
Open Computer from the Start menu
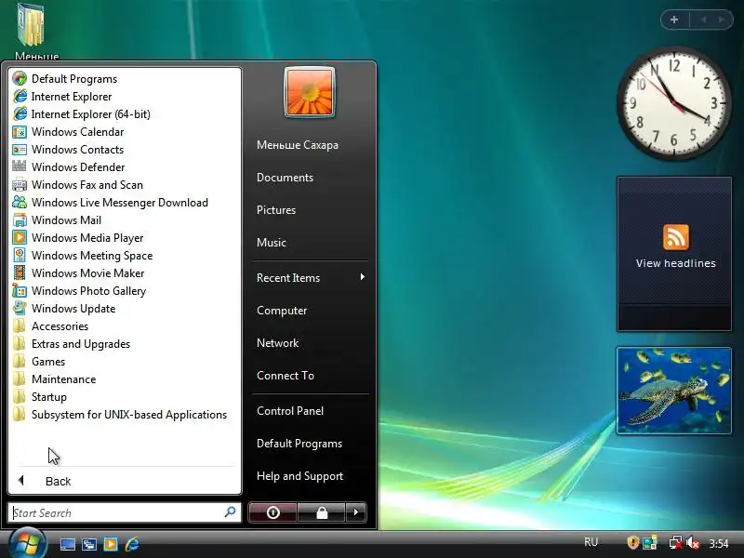point(282,311)
